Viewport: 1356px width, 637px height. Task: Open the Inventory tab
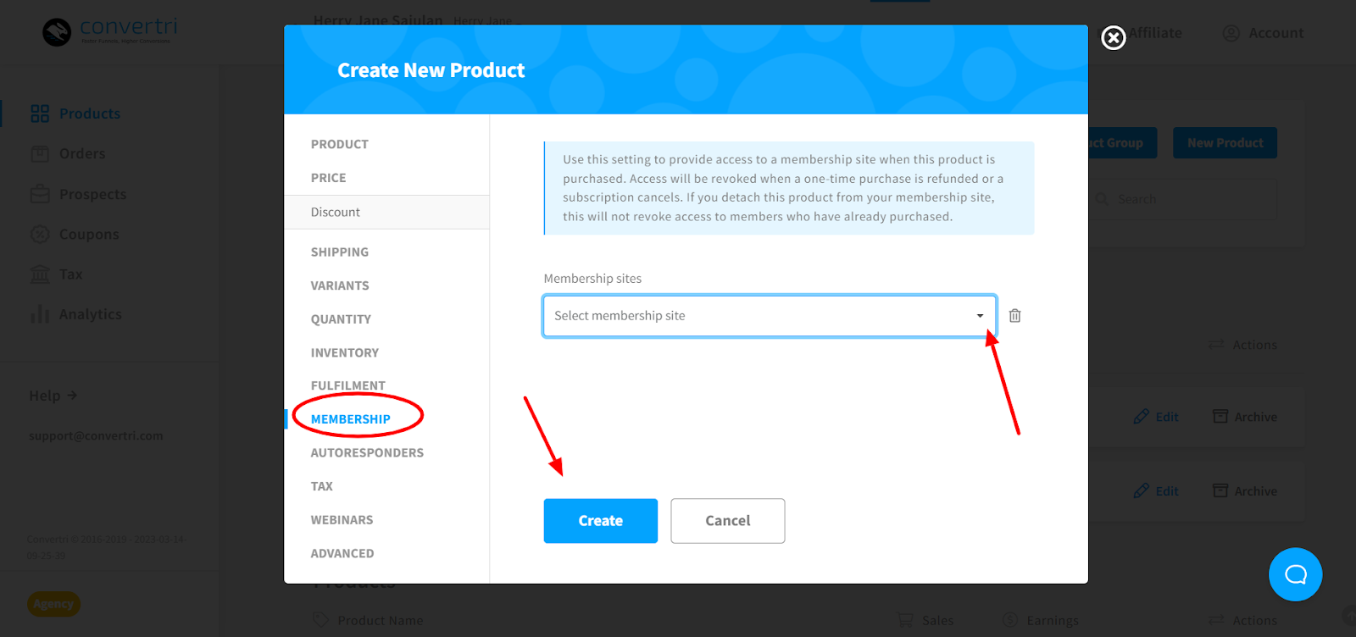[x=344, y=353]
